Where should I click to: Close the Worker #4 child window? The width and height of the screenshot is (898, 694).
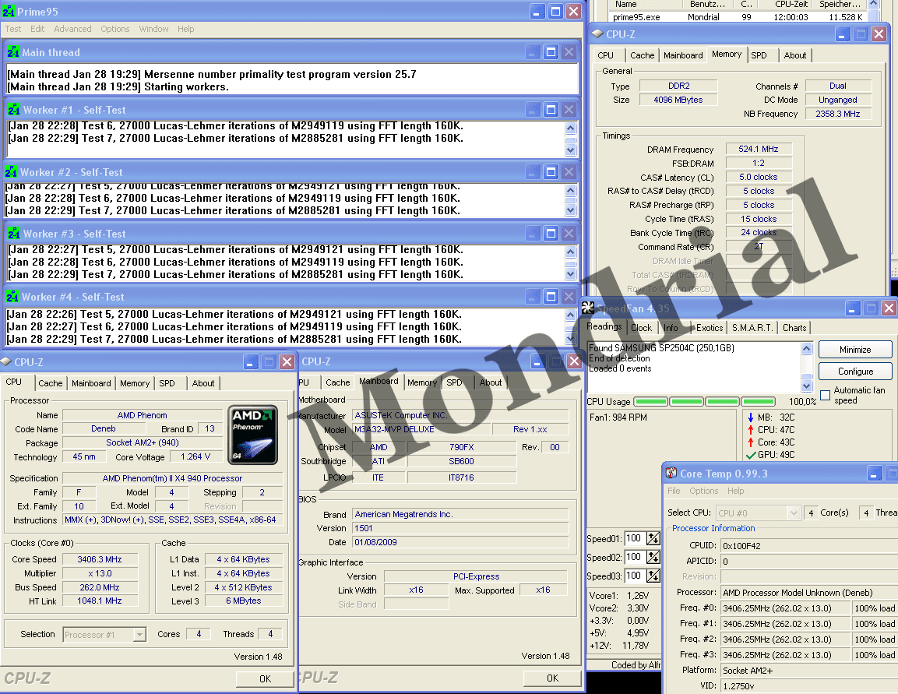click(x=569, y=296)
